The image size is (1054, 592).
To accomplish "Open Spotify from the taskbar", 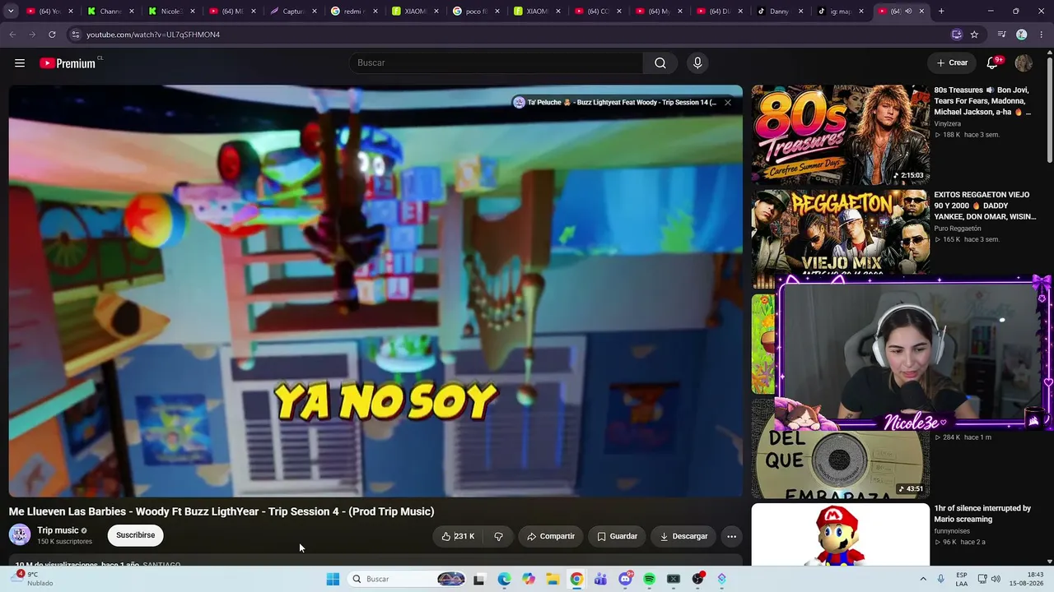I will pyautogui.click(x=649, y=579).
